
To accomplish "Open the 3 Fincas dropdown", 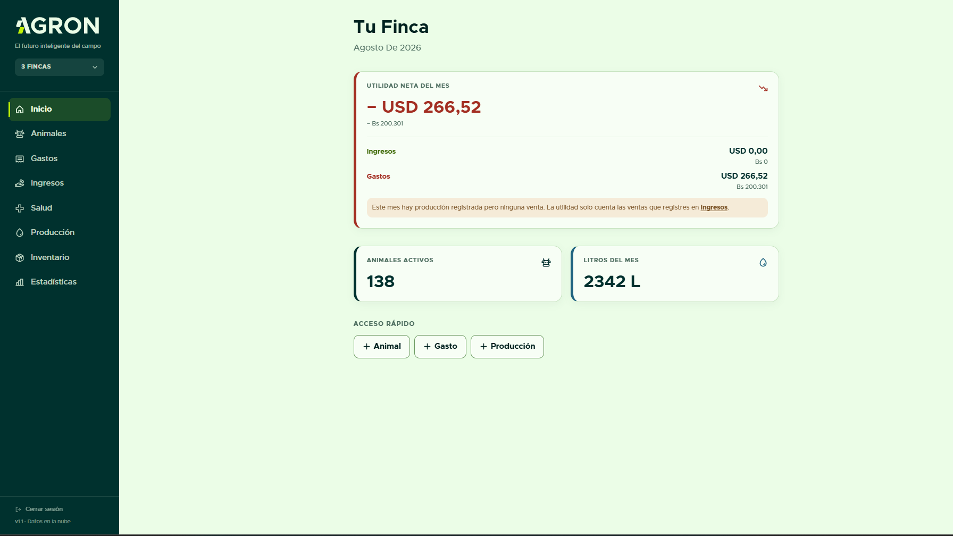I will [60, 67].
